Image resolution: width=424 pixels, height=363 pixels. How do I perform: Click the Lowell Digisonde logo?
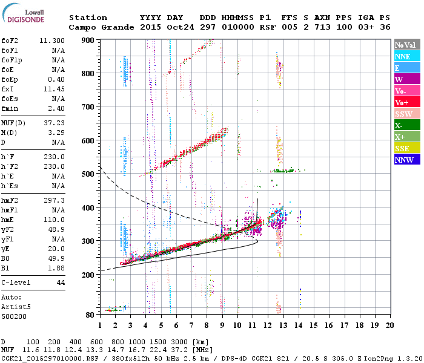pos(23,13)
